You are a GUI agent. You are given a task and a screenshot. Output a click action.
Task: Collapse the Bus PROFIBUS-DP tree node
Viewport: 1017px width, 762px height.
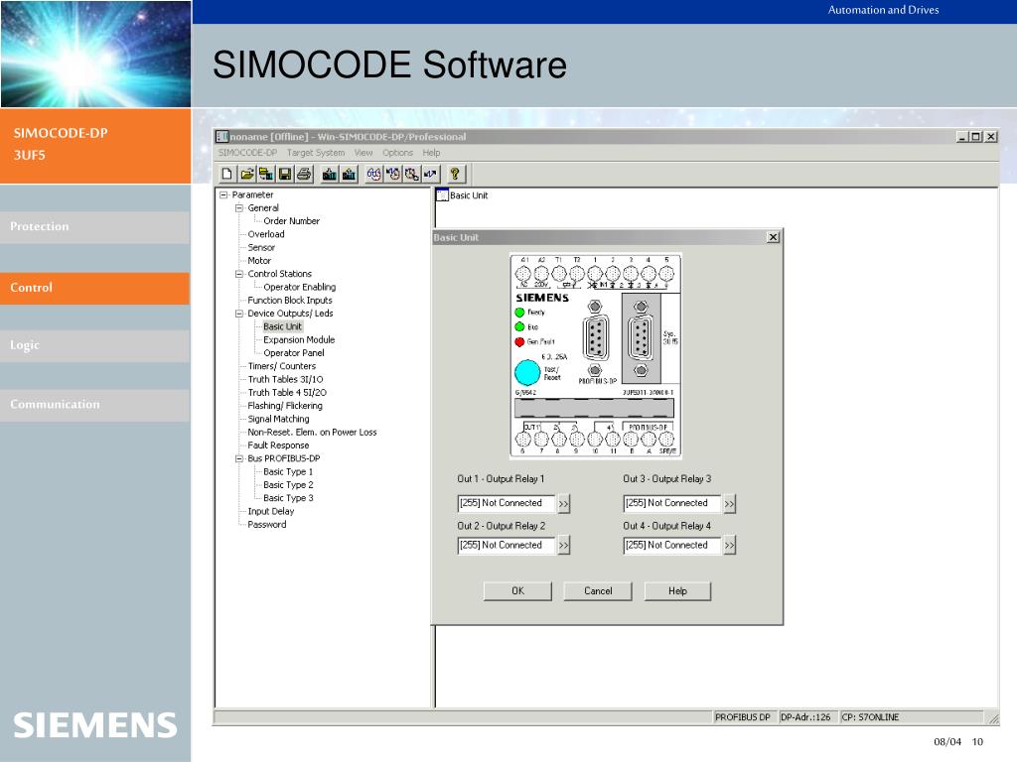tap(238, 458)
